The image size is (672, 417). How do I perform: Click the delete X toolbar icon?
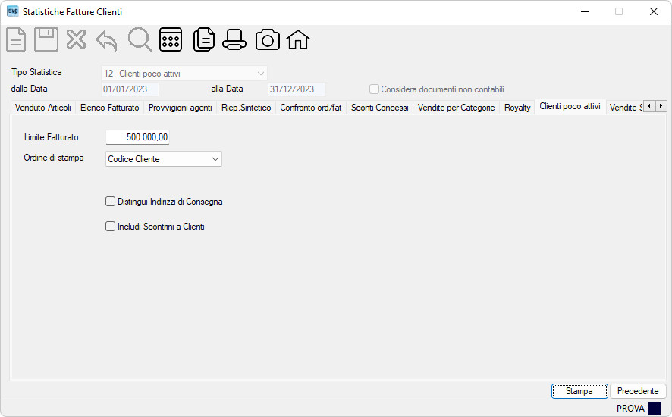[x=77, y=39]
